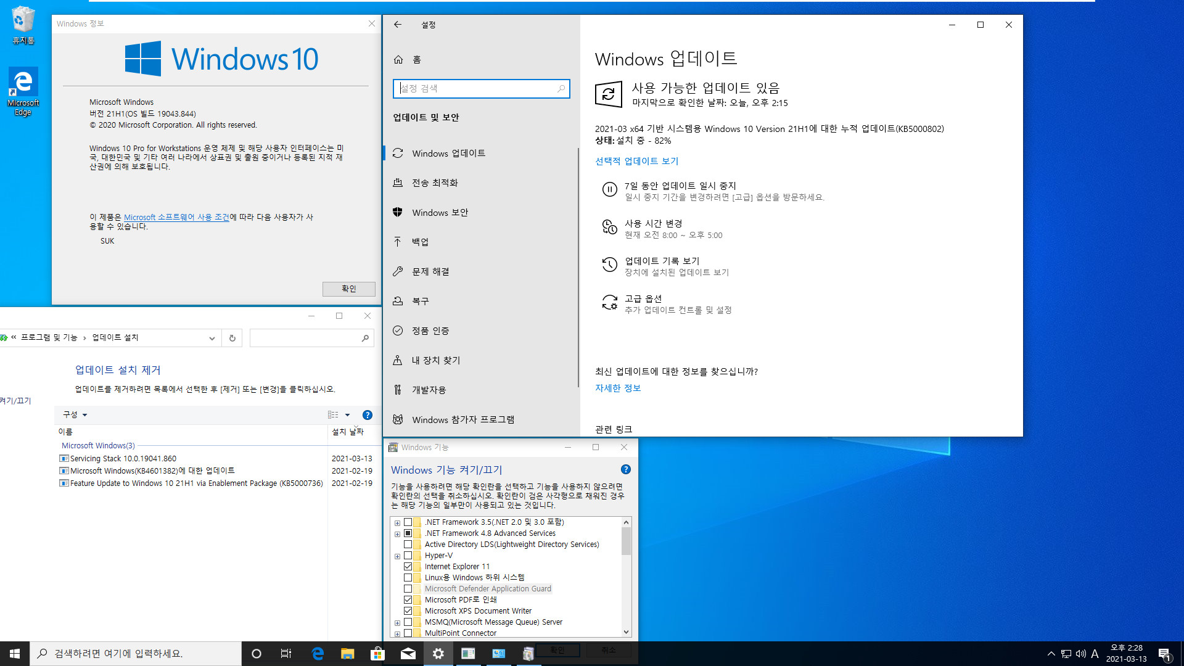Launch Edge from the taskbar
This screenshot has width=1184, height=666.
coord(318,654)
